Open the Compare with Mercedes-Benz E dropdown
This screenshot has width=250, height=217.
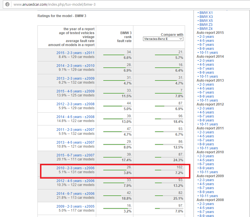(x=163, y=39)
